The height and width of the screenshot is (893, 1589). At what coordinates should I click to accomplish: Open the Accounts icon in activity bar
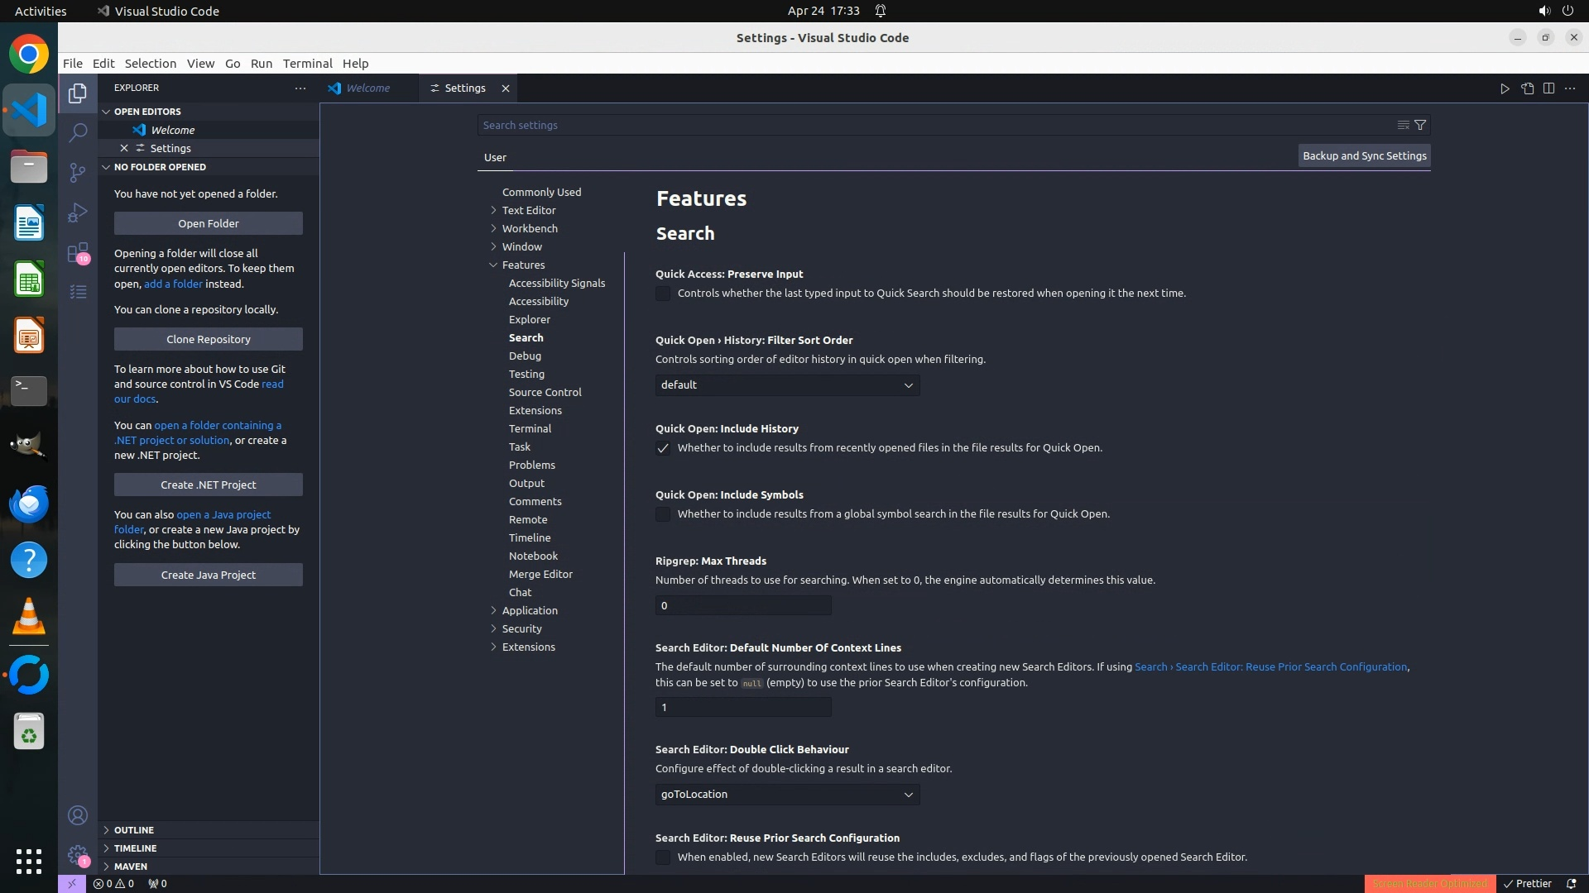click(x=78, y=816)
